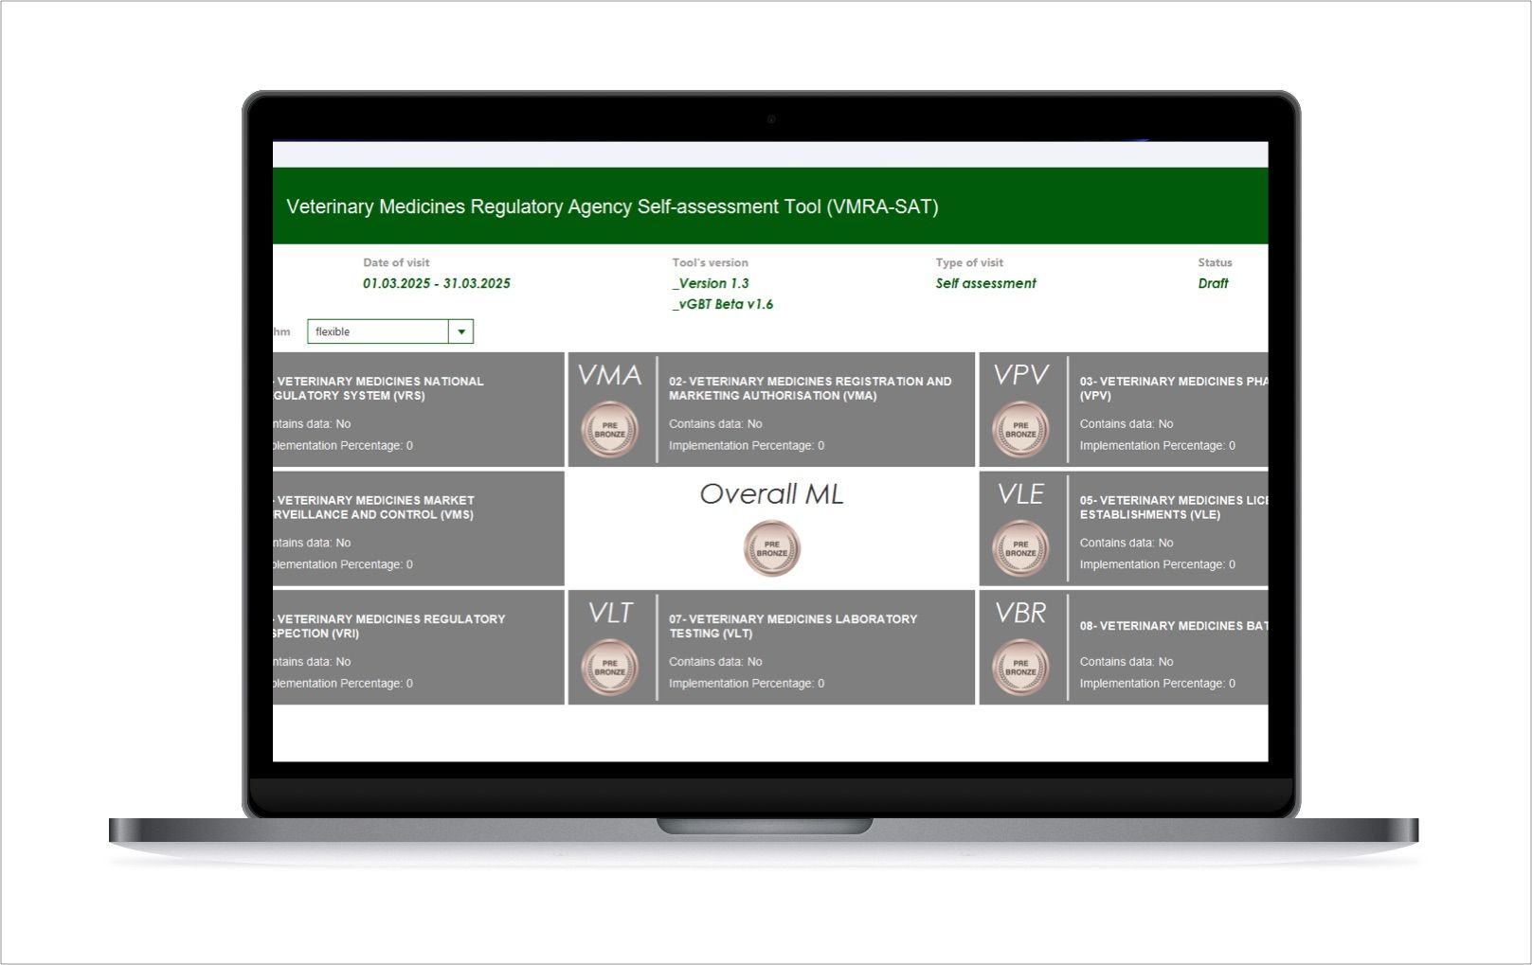Open the Market Surveillance and Control (VMS) tile
Screen dimensions: 1532x965
pos(418,528)
